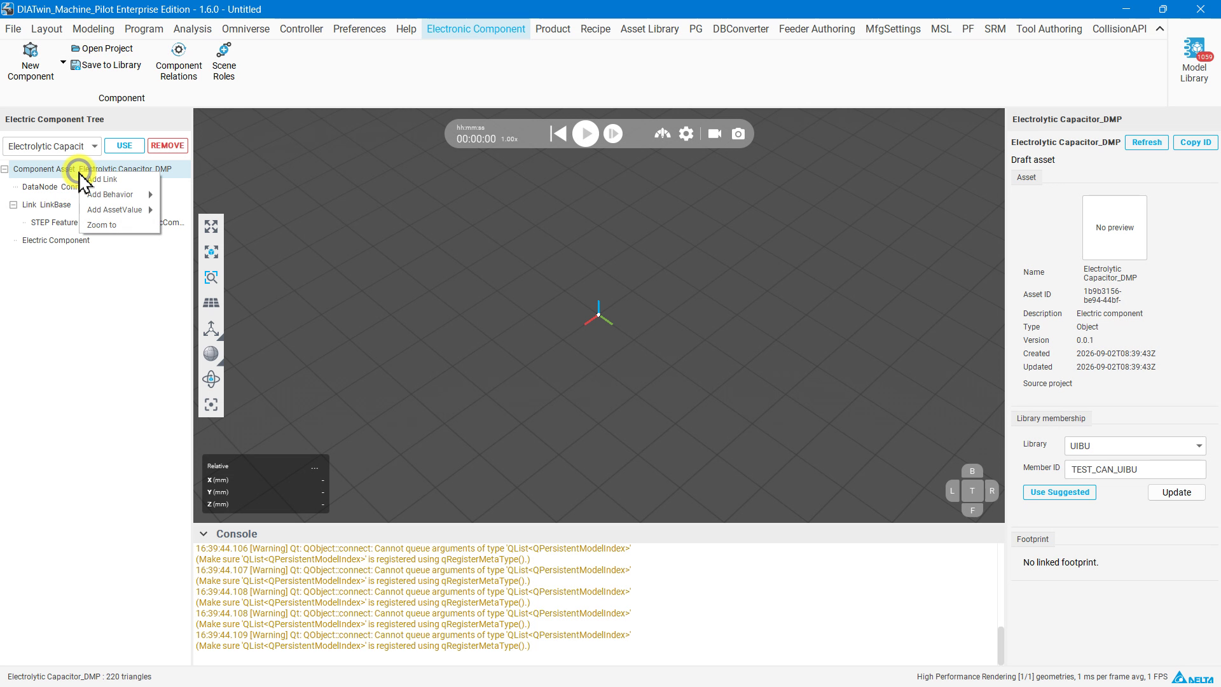Click the 1.00x playback speed value
The width and height of the screenshot is (1221, 687).
tap(509, 139)
